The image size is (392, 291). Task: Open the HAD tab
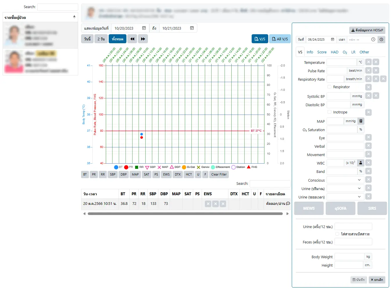click(x=334, y=52)
